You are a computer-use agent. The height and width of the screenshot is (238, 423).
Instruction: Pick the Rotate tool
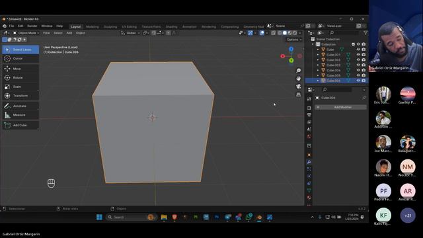pos(20,78)
